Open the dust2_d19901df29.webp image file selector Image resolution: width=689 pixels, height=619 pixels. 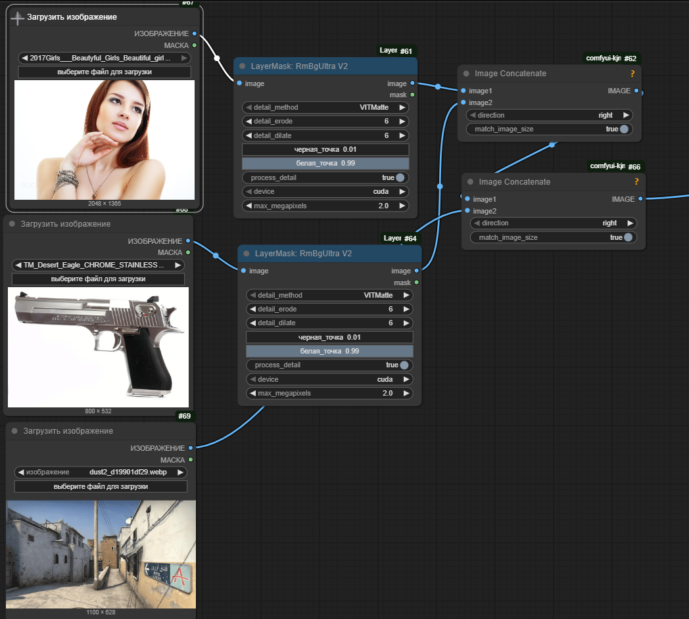click(x=101, y=472)
